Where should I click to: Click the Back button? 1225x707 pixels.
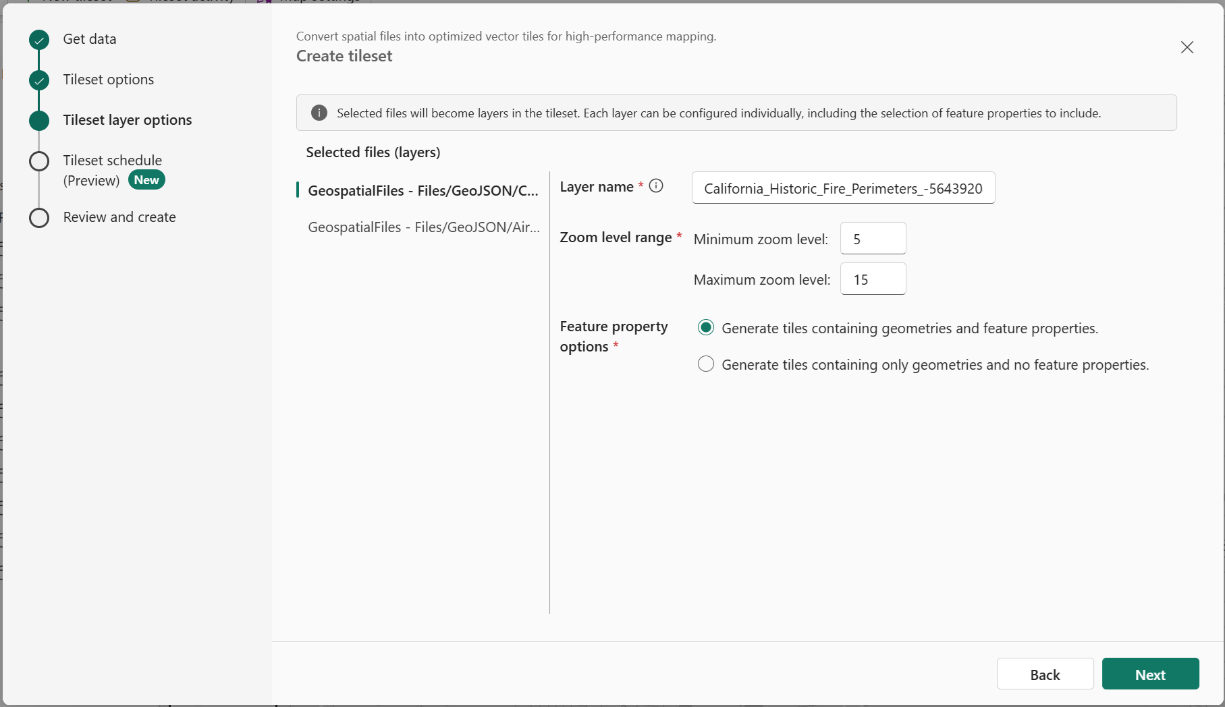tap(1045, 674)
